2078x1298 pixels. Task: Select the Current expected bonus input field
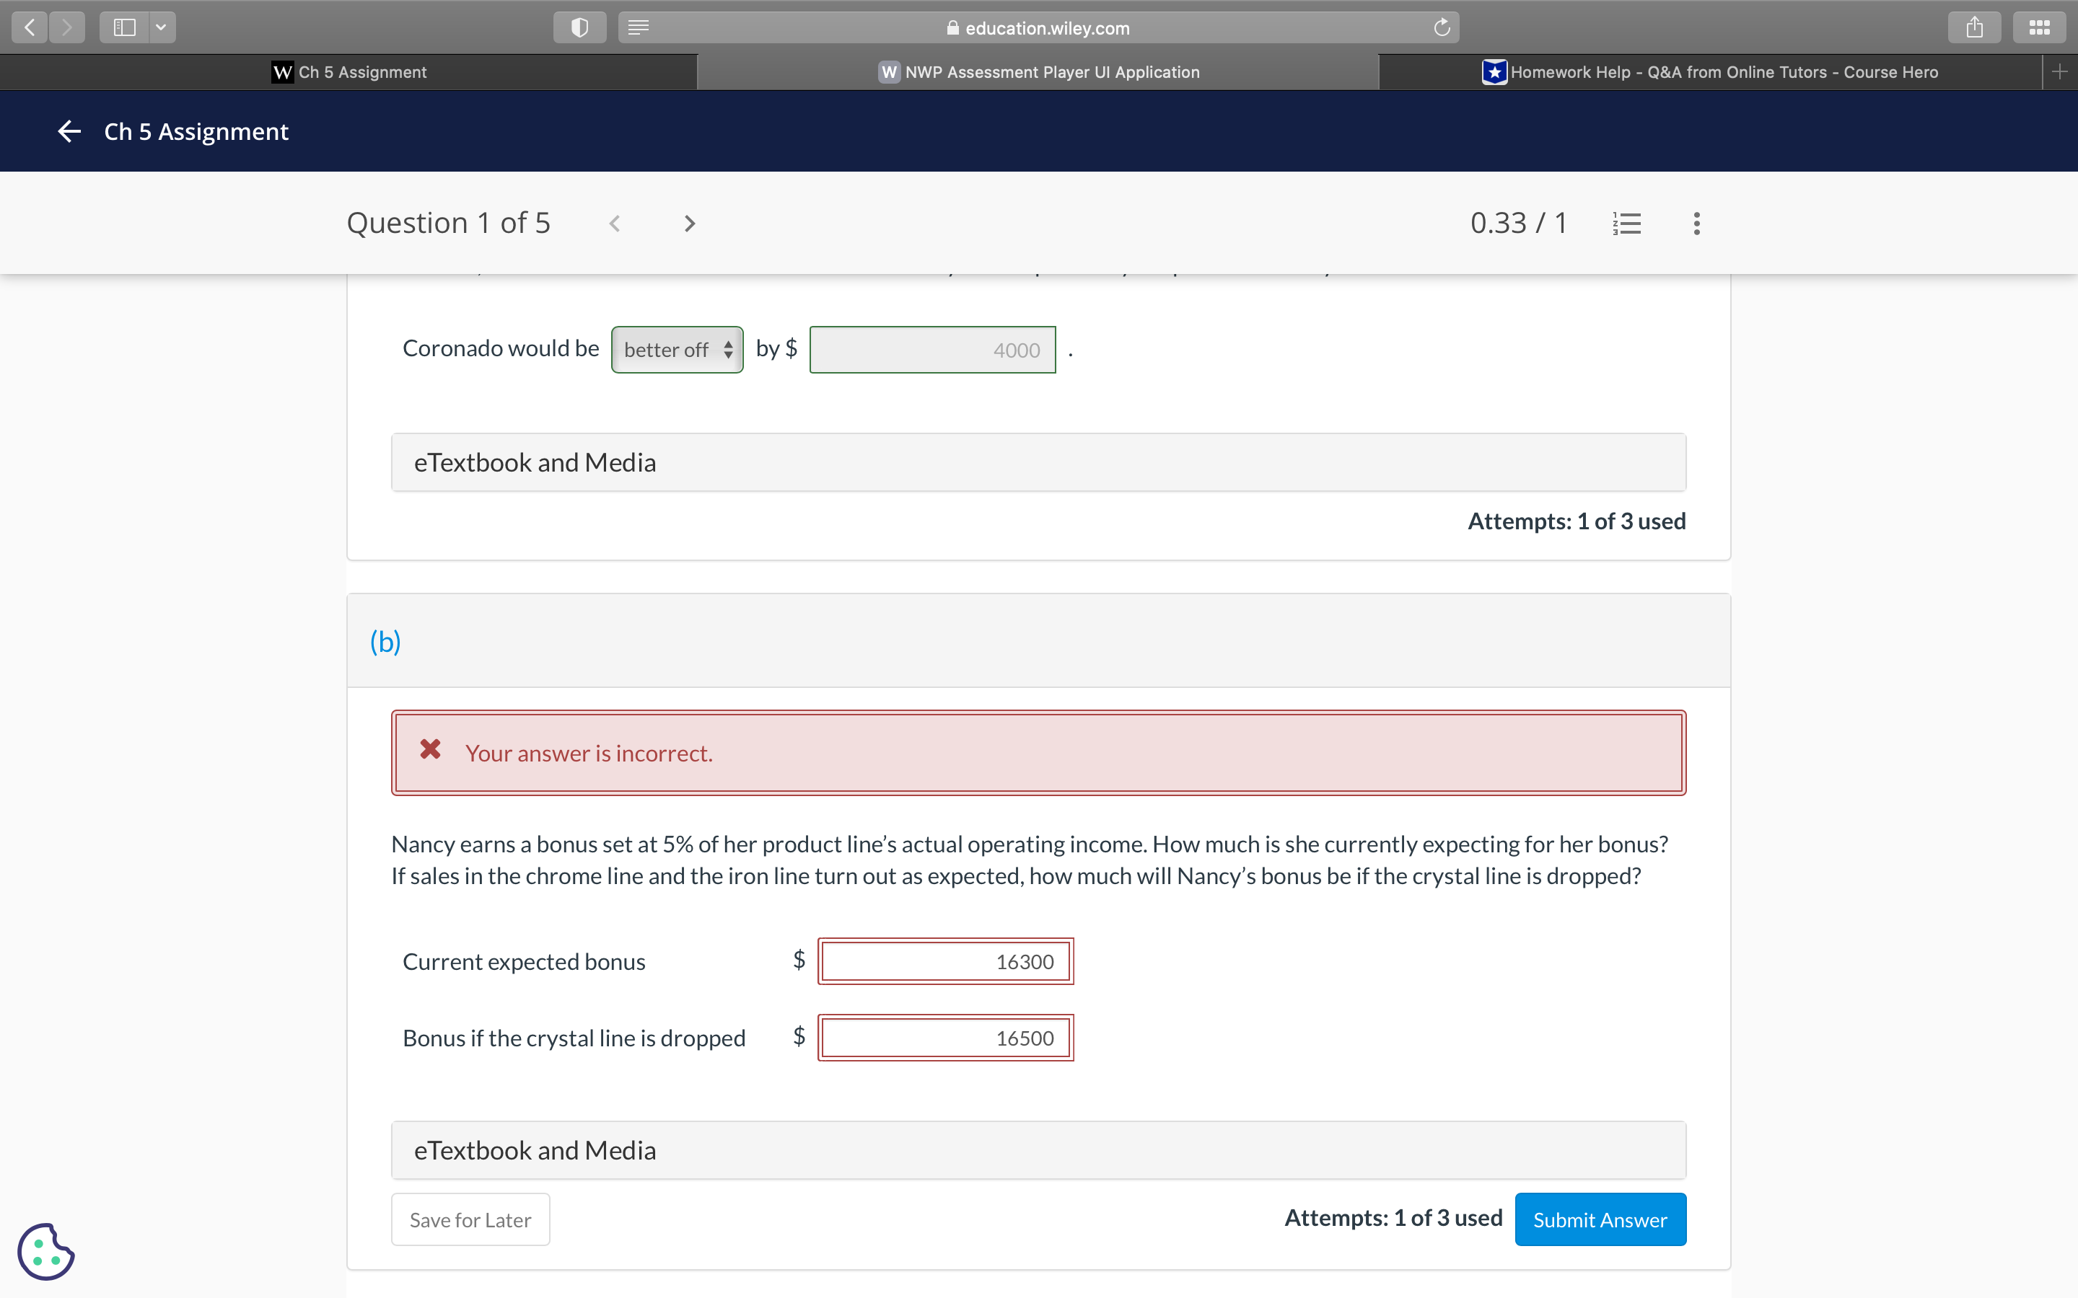(944, 961)
